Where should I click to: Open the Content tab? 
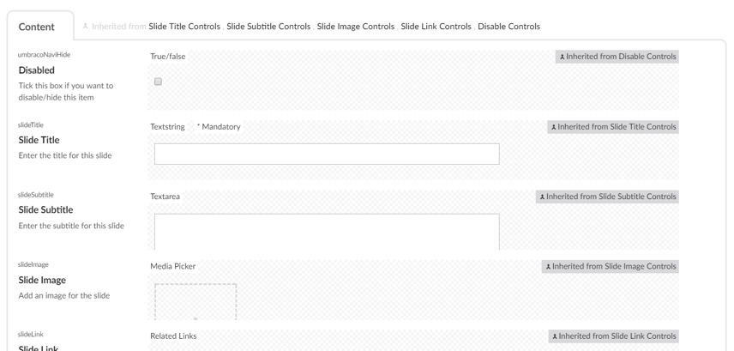point(37,27)
